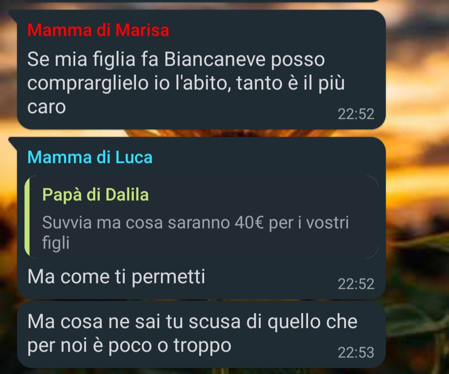Click the 22:52 timestamp on Marisa's mother's message
Screen dimensions: 449x374
pyautogui.click(x=356, y=114)
